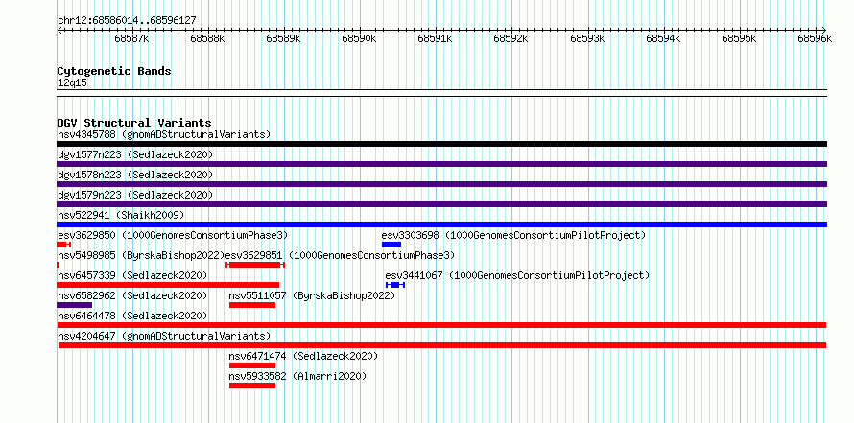
Task: Click the red glyph under esv3629851
Action: click(255, 265)
